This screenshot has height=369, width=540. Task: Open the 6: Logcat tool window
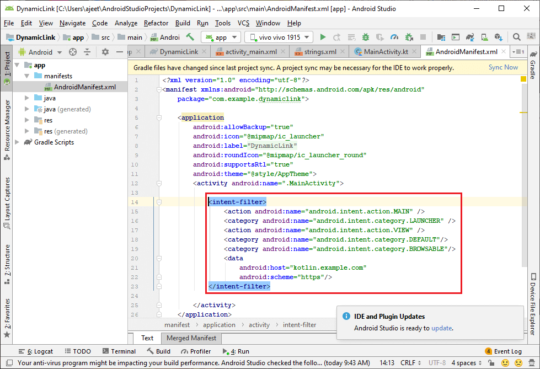click(x=36, y=351)
